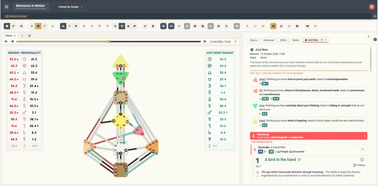Open the Human by Design dropdown
The height and width of the screenshot is (186, 378).
[x=71, y=7]
